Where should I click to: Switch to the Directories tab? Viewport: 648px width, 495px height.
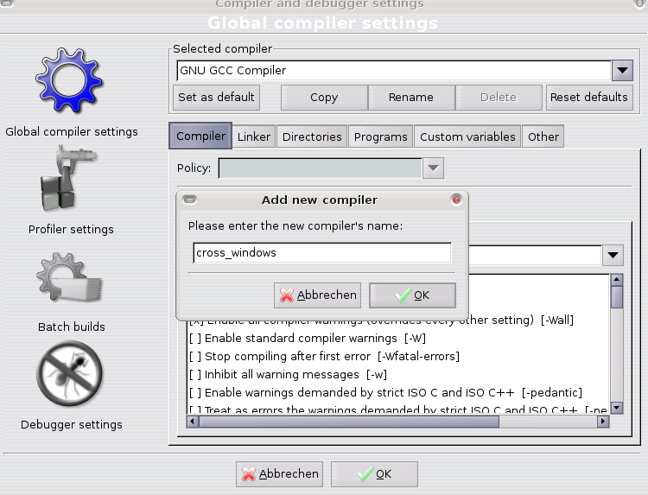point(312,136)
